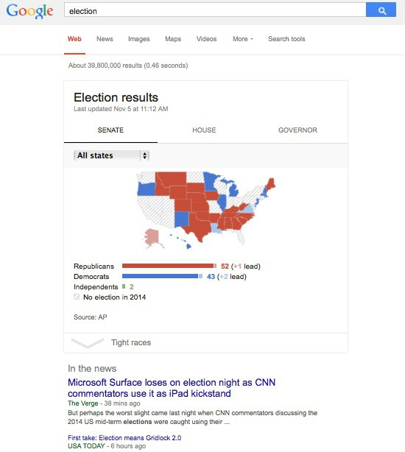
Task: Select the SENATE tab
Action: (x=110, y=130)
